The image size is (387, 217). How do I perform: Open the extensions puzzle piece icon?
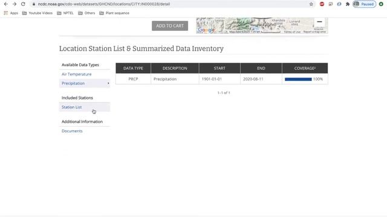coord(348,4)
